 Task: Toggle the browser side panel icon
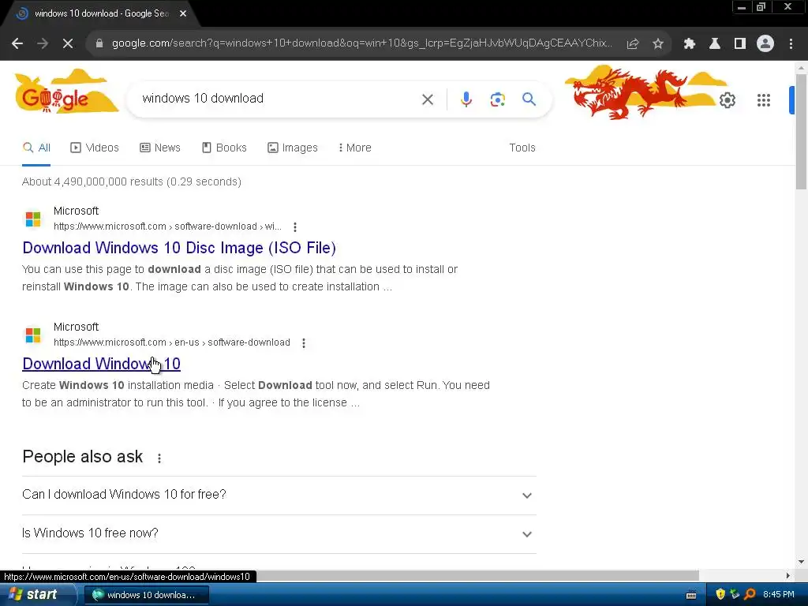(740, 44)
